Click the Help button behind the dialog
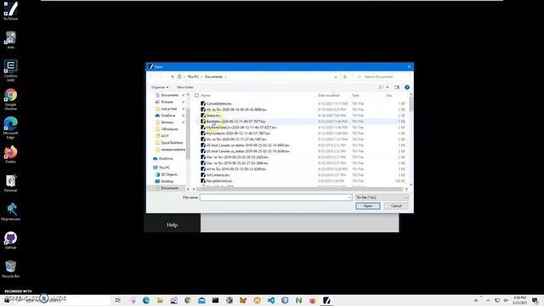Image resolution: width=544 pixels, height=306 pixels. (x=172, y=224)
